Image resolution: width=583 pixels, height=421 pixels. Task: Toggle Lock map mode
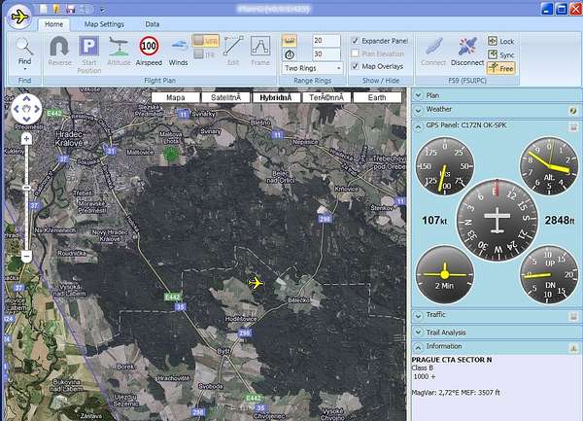pyautogui.click(x=500, y=41)
